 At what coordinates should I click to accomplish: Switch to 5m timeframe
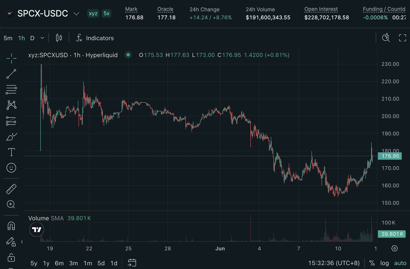click(8, 38)
